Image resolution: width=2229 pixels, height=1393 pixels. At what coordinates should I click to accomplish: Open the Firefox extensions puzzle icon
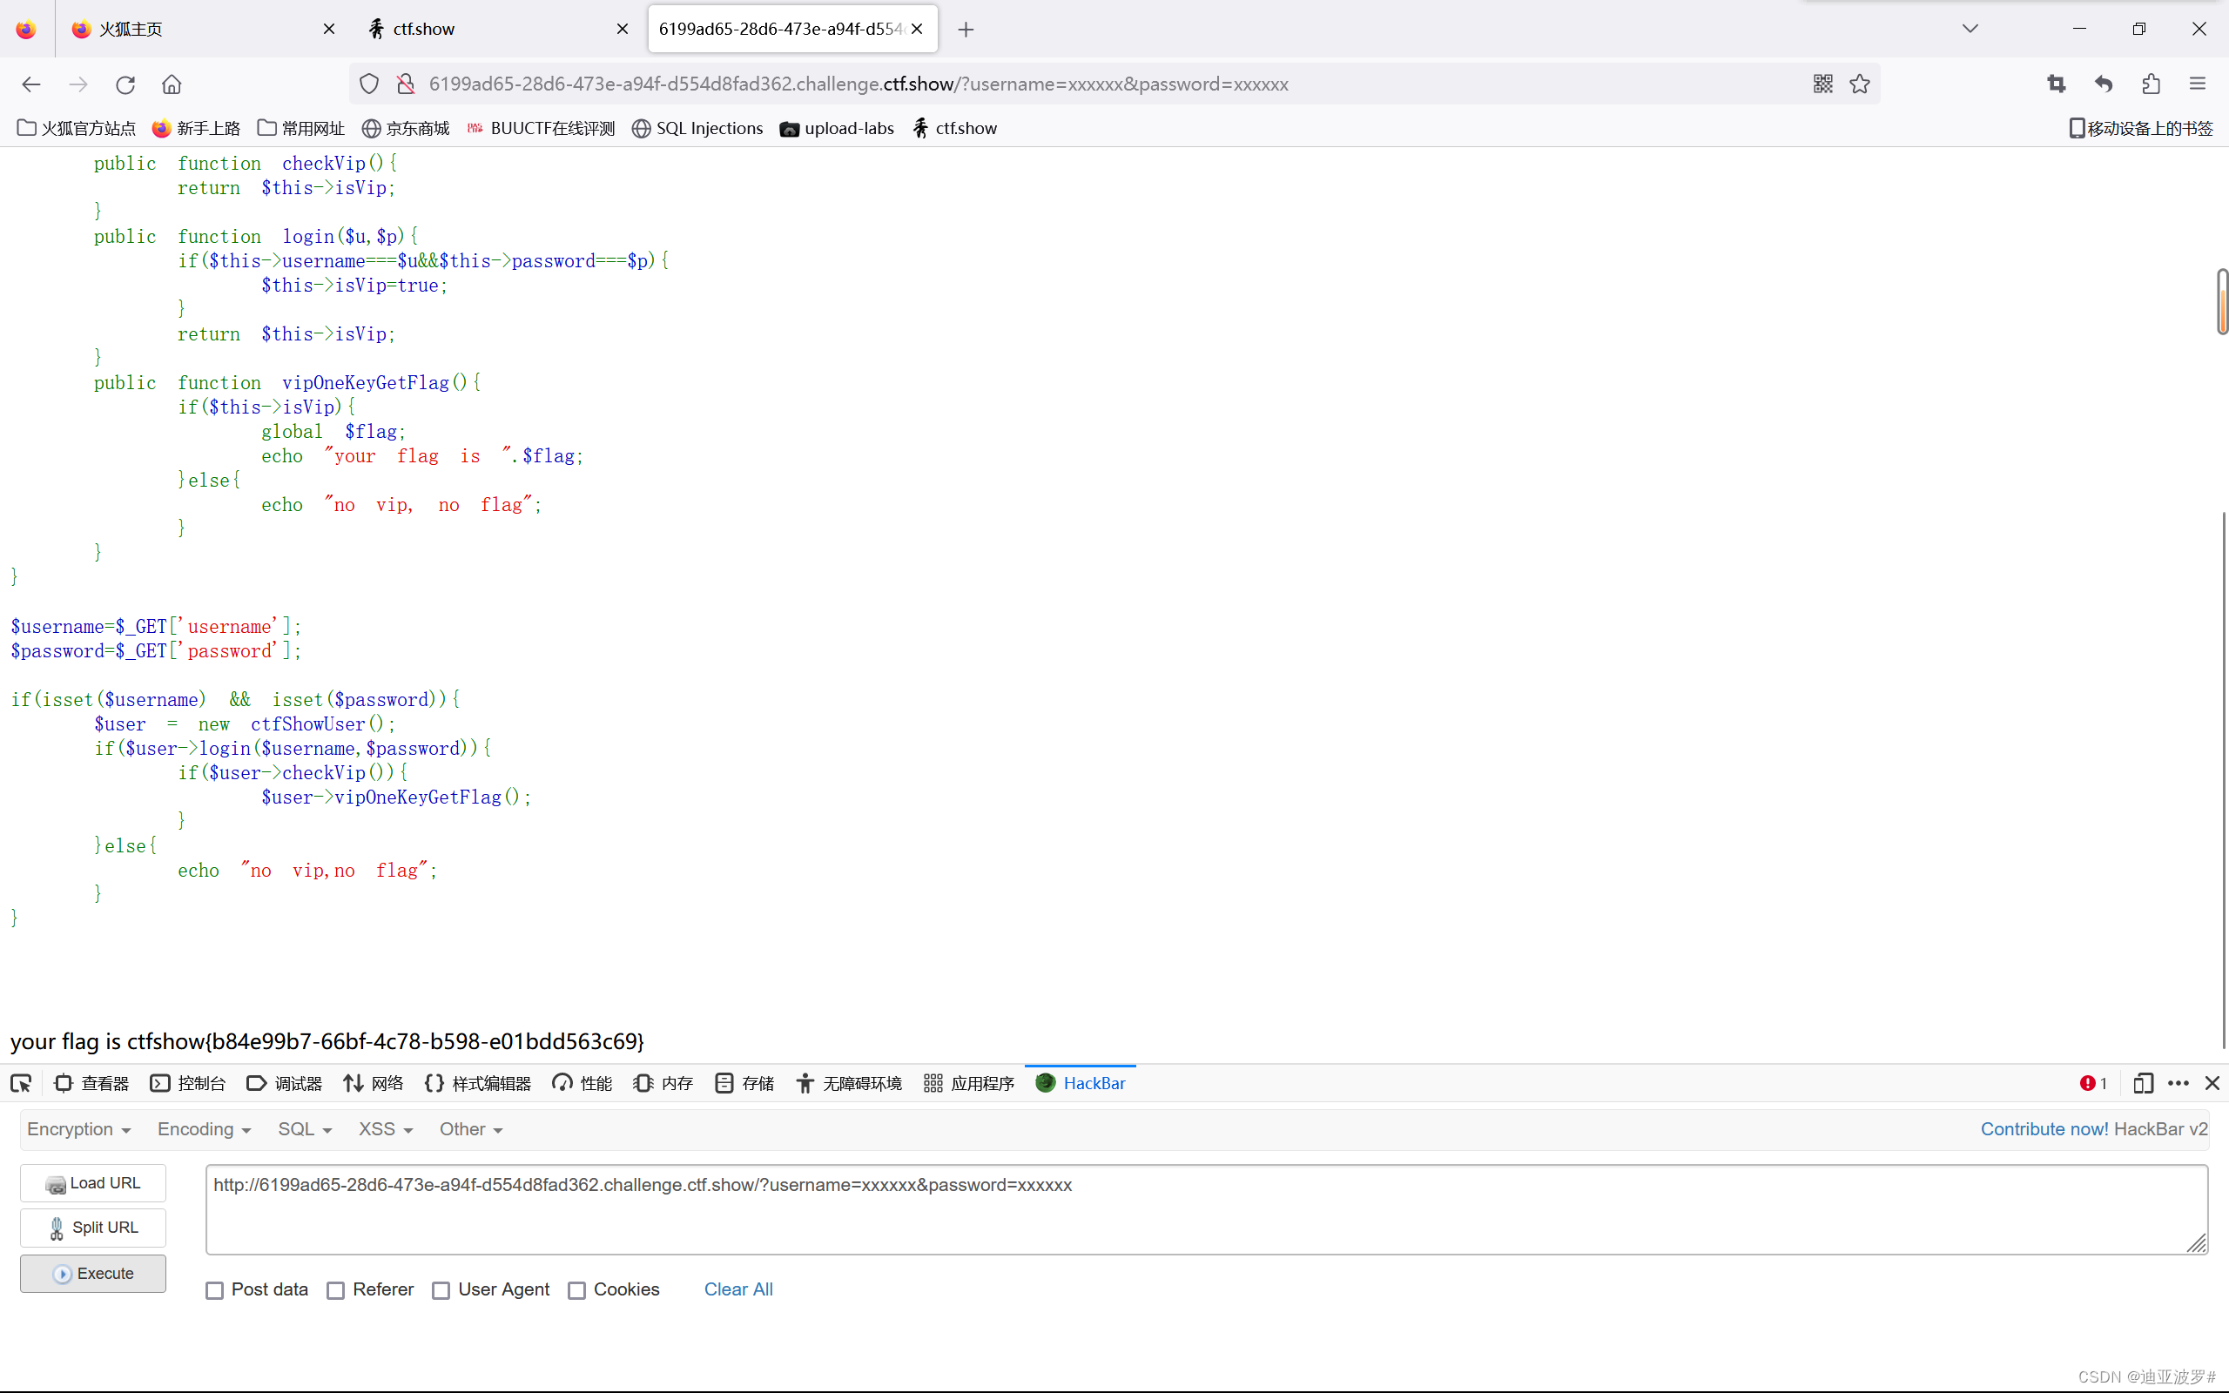(2152, 84)
